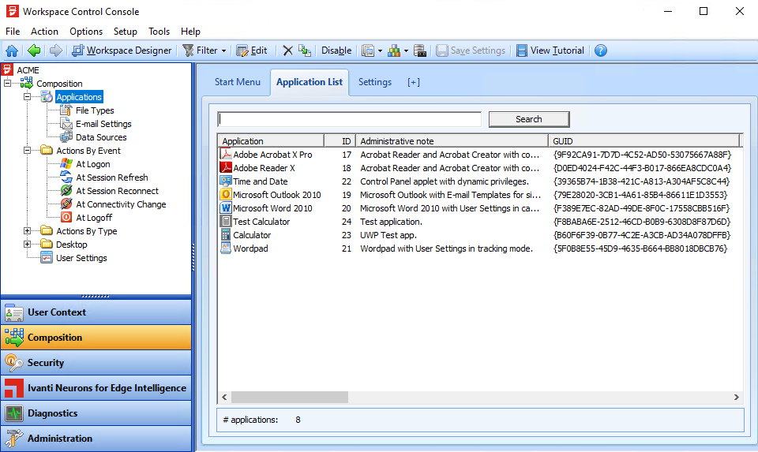Select File Types tree item
Image resolution: width=758 pixels, height=452 pixels.
pos(95,110)
